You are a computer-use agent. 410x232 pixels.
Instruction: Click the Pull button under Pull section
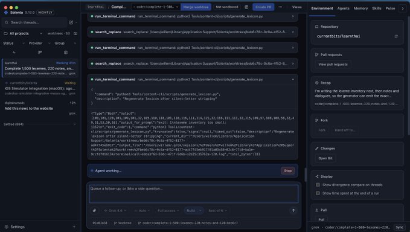(x=321, y=220)
